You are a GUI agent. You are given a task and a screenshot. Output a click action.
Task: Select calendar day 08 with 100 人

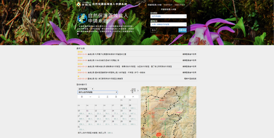(124, 107)
